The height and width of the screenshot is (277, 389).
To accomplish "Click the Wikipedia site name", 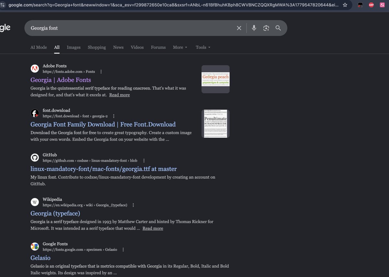I will click(x=53, y=199).
